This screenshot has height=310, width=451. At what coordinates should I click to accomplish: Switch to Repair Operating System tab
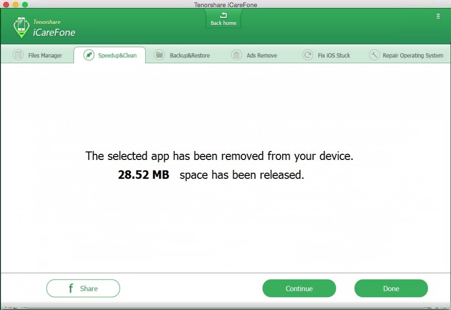[406, 55]
